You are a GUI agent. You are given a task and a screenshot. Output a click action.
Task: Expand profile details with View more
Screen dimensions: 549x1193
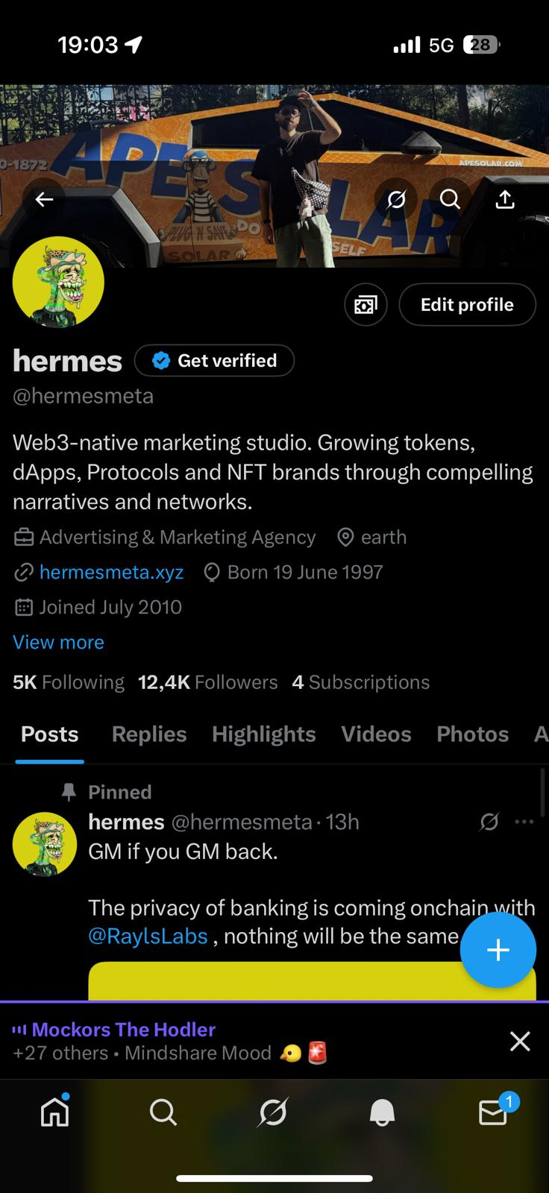[58, 642]
